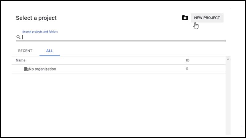Click the Select a project heading
The width and height of the screenshot is (246, 138).
(36, 18)
